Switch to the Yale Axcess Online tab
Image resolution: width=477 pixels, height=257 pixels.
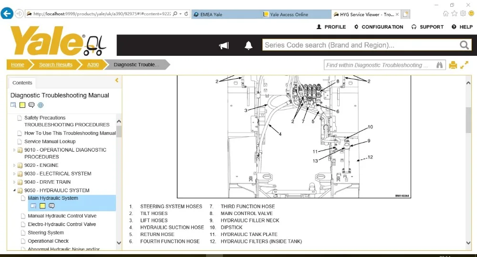289,14
